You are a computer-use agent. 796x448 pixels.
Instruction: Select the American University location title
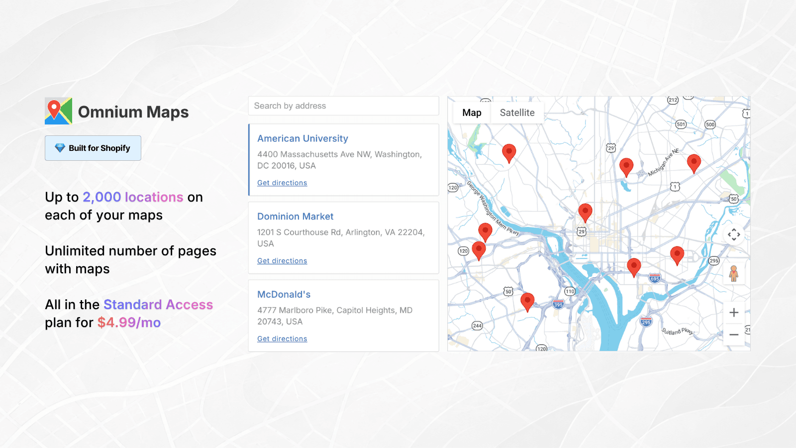[302, 138]
